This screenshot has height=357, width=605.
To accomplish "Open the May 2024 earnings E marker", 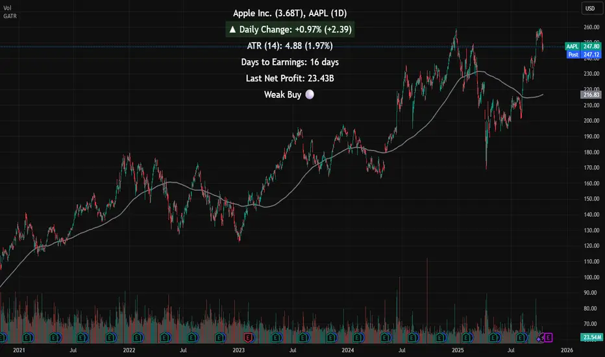I will pos(385,338).
